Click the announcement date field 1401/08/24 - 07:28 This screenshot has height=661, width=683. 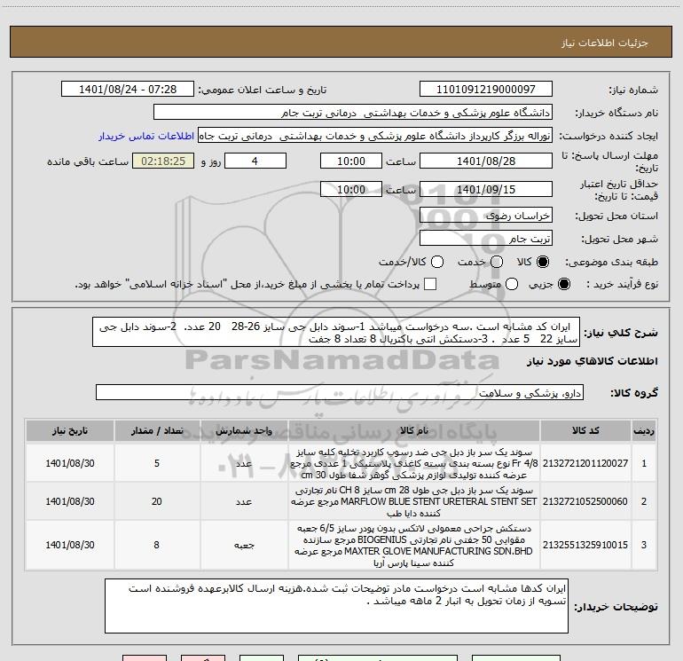[x=128, y=90]
